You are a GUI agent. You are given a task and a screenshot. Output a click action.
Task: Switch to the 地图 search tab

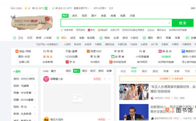(x=123, y=15)
